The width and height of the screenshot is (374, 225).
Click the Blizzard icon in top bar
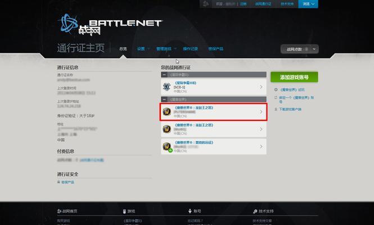coord(206,3)
